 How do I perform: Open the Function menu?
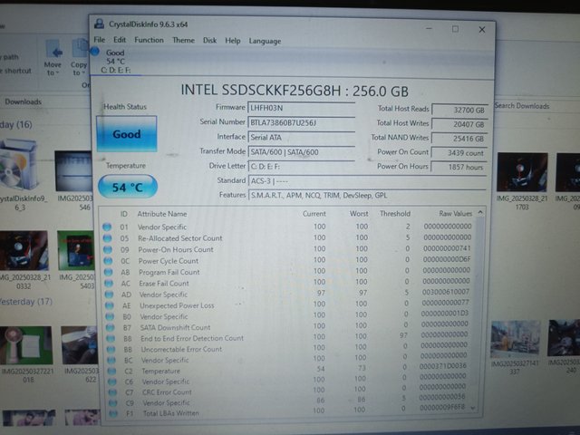pos(149,40)
